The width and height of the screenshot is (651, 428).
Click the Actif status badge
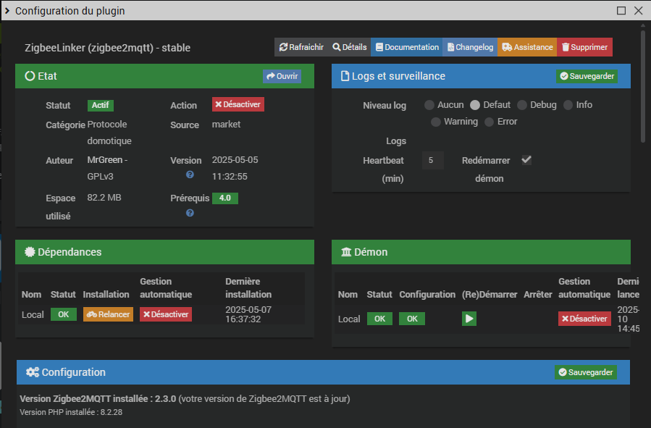(101, 105)
